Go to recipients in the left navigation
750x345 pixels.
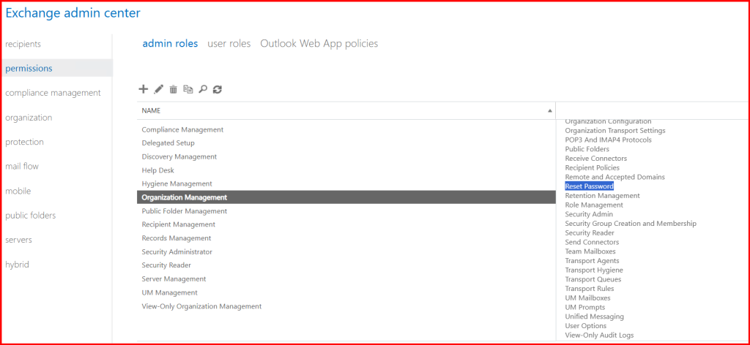(x=23, y=44)
